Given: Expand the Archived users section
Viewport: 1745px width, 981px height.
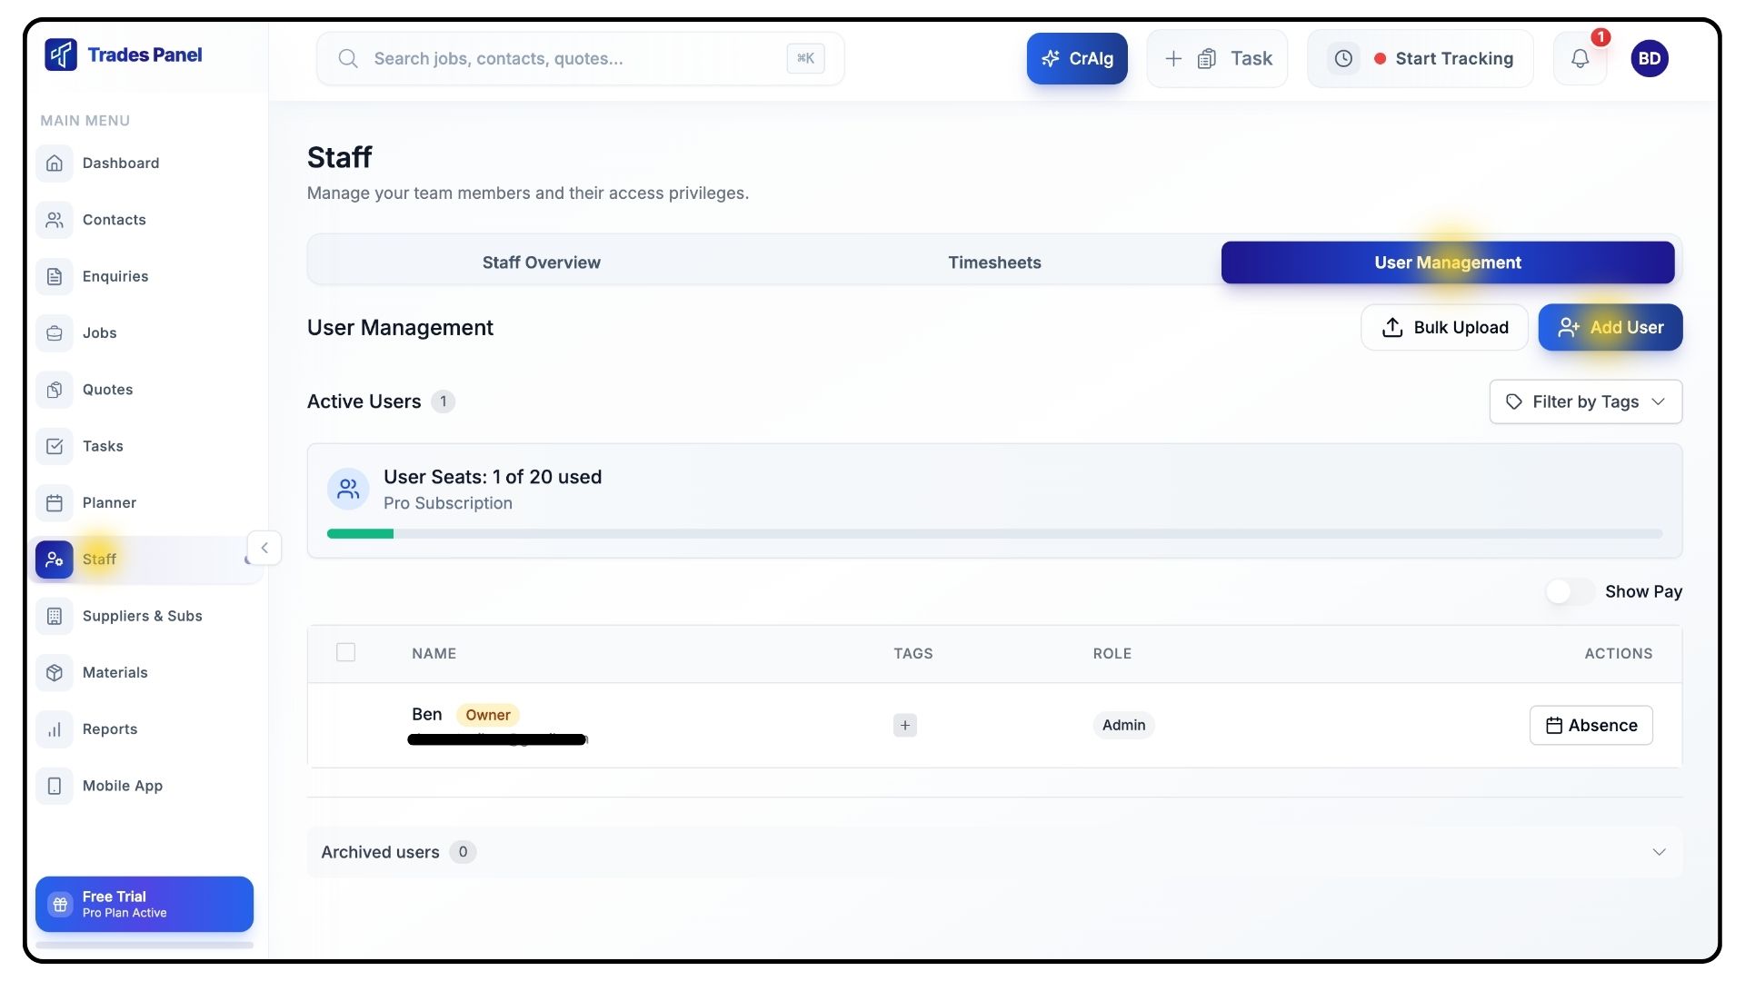Looking at the screenshot, I should tap(1658, 852).
